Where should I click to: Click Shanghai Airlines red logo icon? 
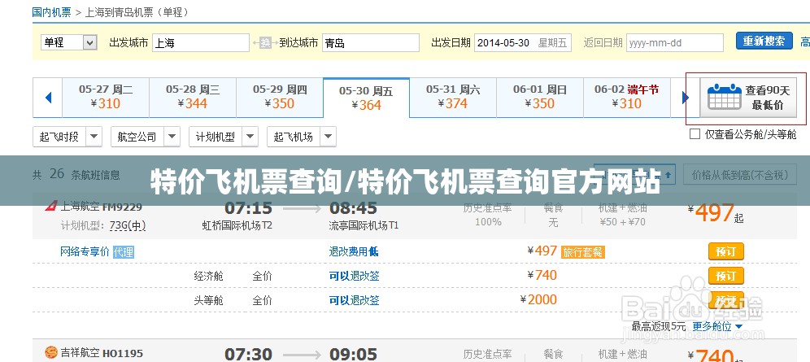[x=50, y=207]
